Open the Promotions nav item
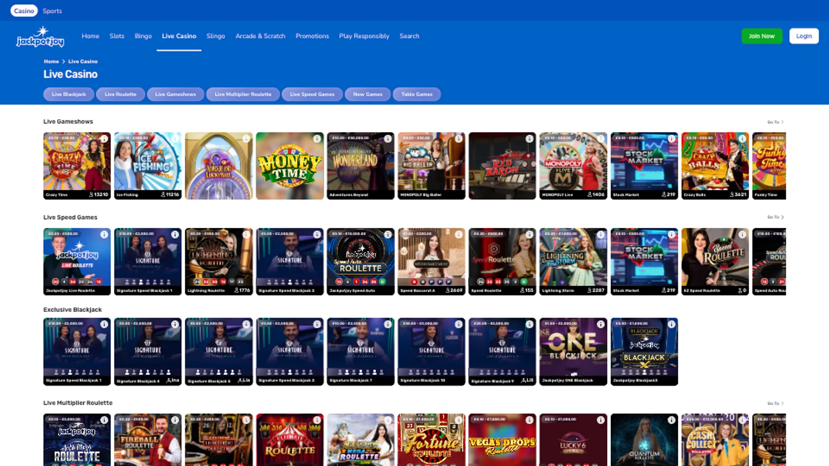This screenshot has height=466, width=829. pyautogui.click(x=313, y=36)
